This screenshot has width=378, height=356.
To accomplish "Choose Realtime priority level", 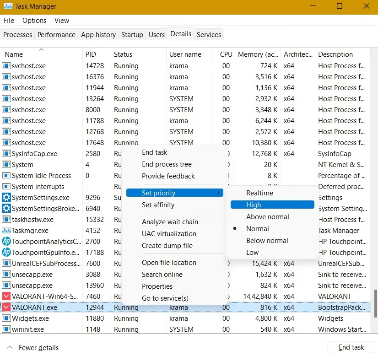I will (x=259, y=193).
